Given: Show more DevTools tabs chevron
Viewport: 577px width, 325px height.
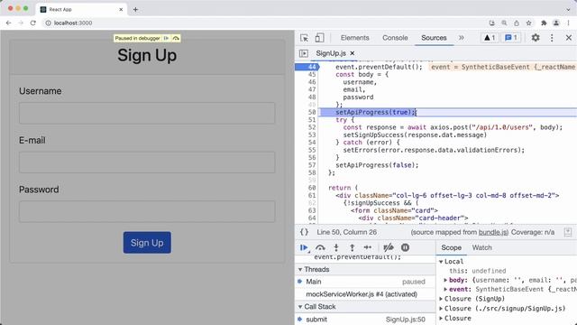Looking at the screenshot, I should tap(461, 38).
